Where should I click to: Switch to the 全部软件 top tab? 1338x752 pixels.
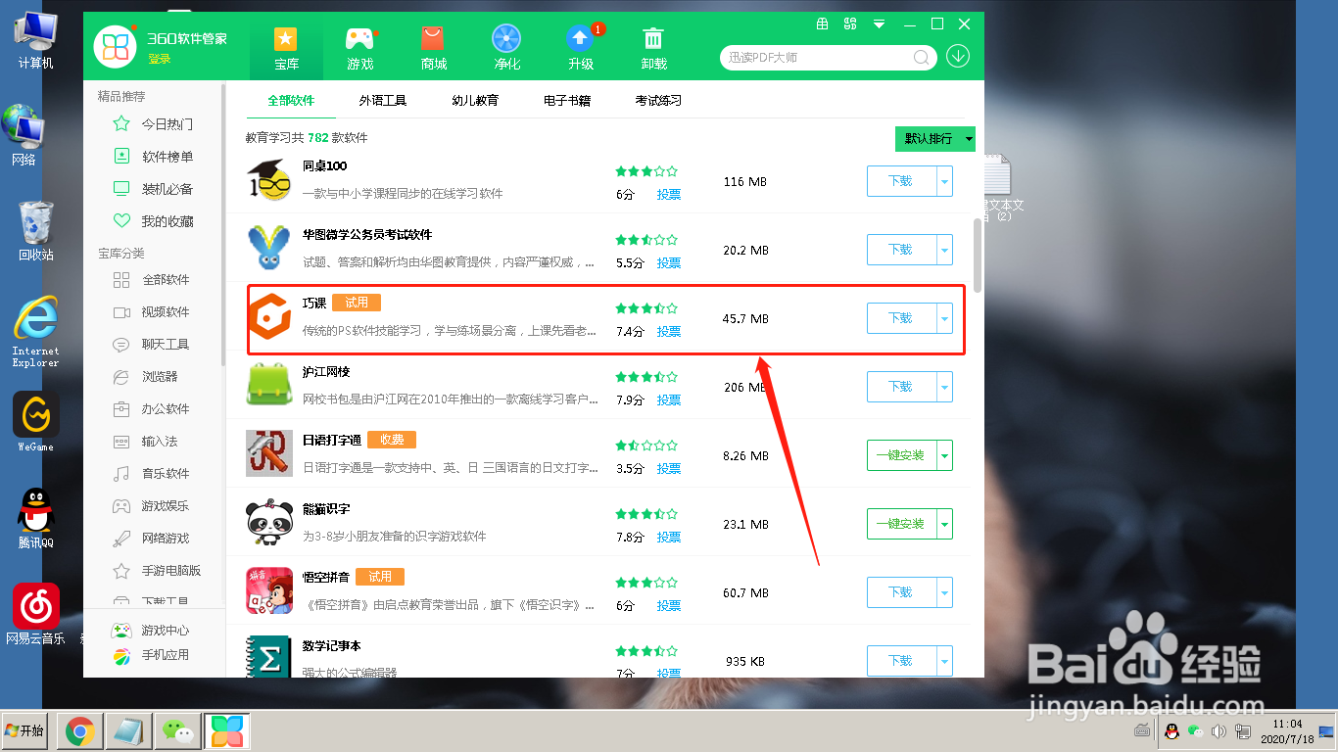[291, 100]
